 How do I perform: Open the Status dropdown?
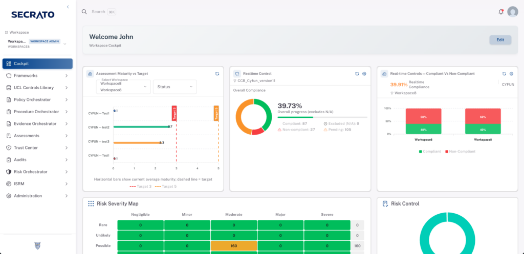click(175, 87)
